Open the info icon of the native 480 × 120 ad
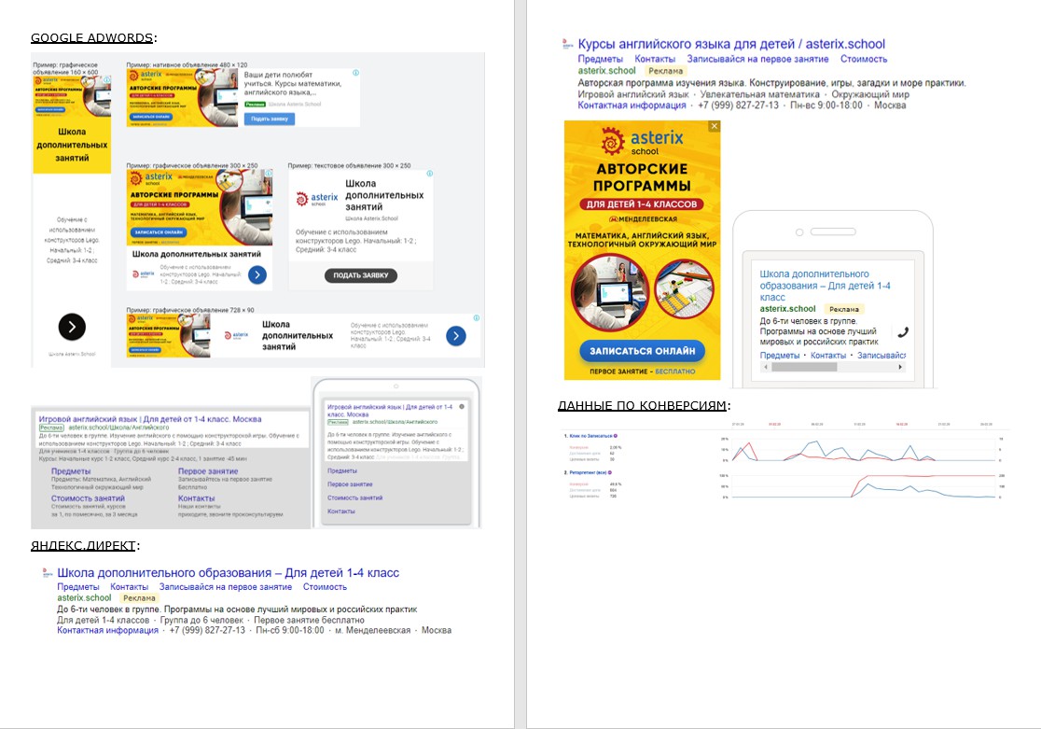The image size is (1041, 729). tap(355, 73)
